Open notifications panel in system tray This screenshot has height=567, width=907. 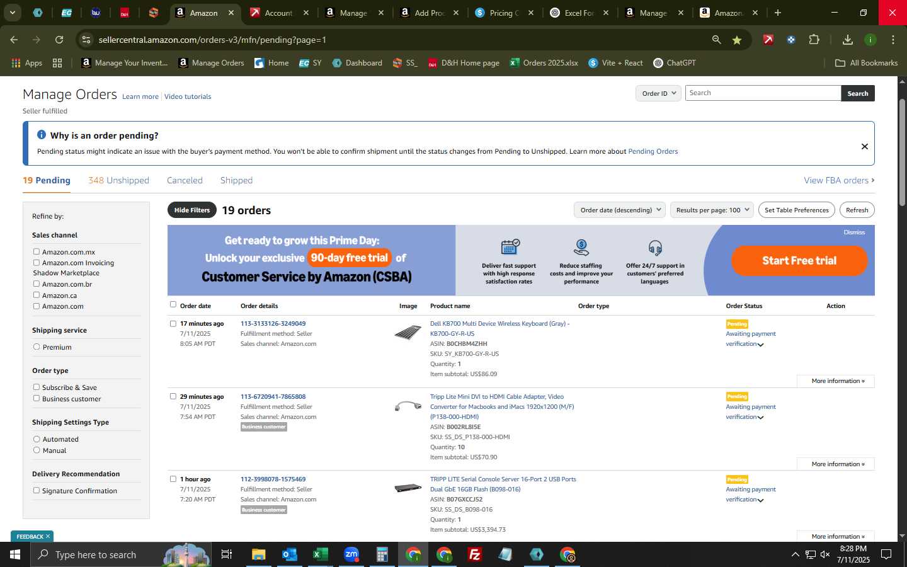pyautogui.click(x=886, y=554)
